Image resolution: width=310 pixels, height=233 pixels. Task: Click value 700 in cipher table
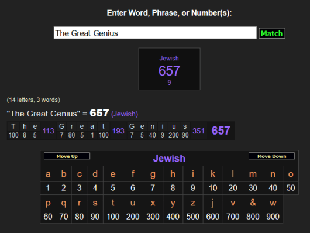coord(233,217)
